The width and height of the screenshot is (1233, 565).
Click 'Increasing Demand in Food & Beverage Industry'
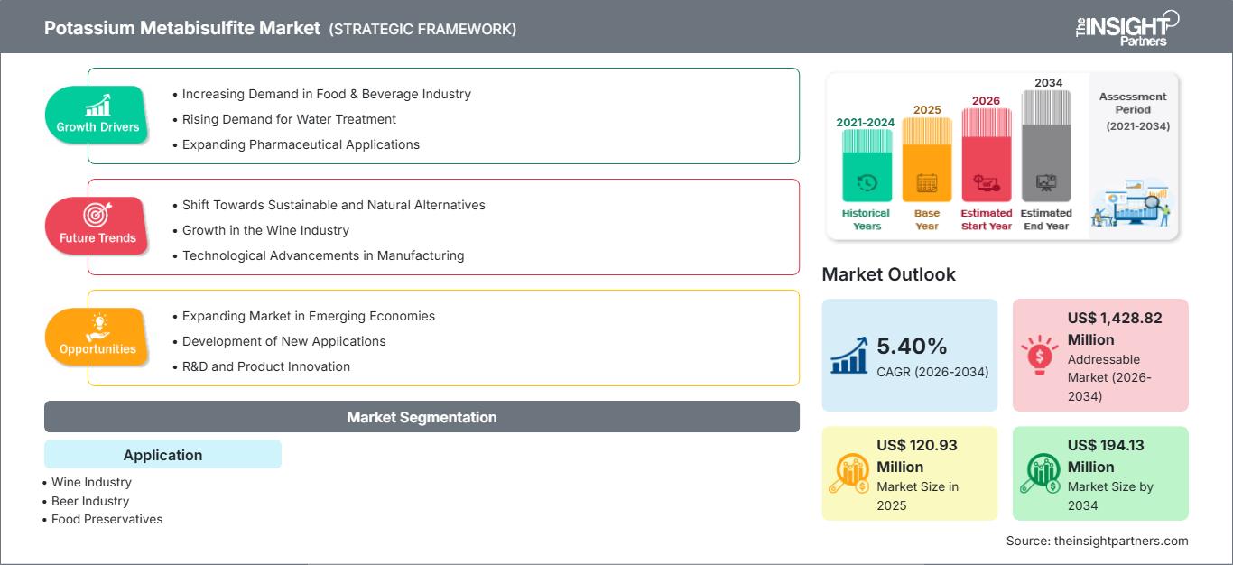(x=327, y=94)
